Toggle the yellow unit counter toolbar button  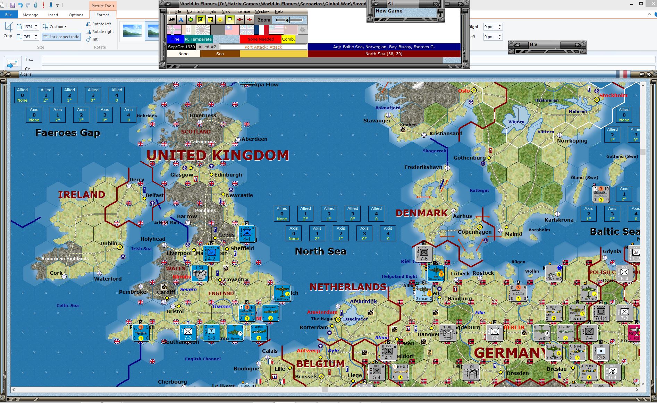point(201,20)
